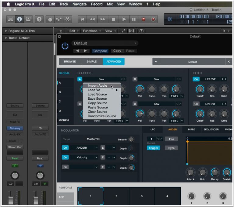Screen dimensions: 234x207
Task: Click the track hierarchy up-arrow icon
Action: coord(61,31)
